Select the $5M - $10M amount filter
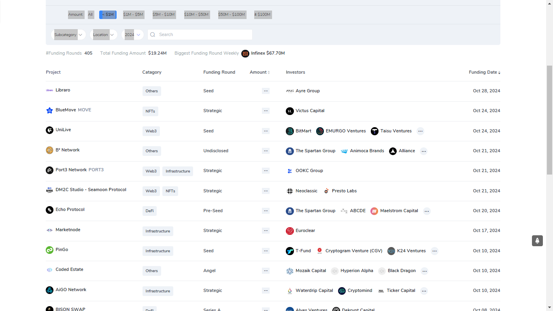This screenshot has width=553, height=311. point(164,15)
